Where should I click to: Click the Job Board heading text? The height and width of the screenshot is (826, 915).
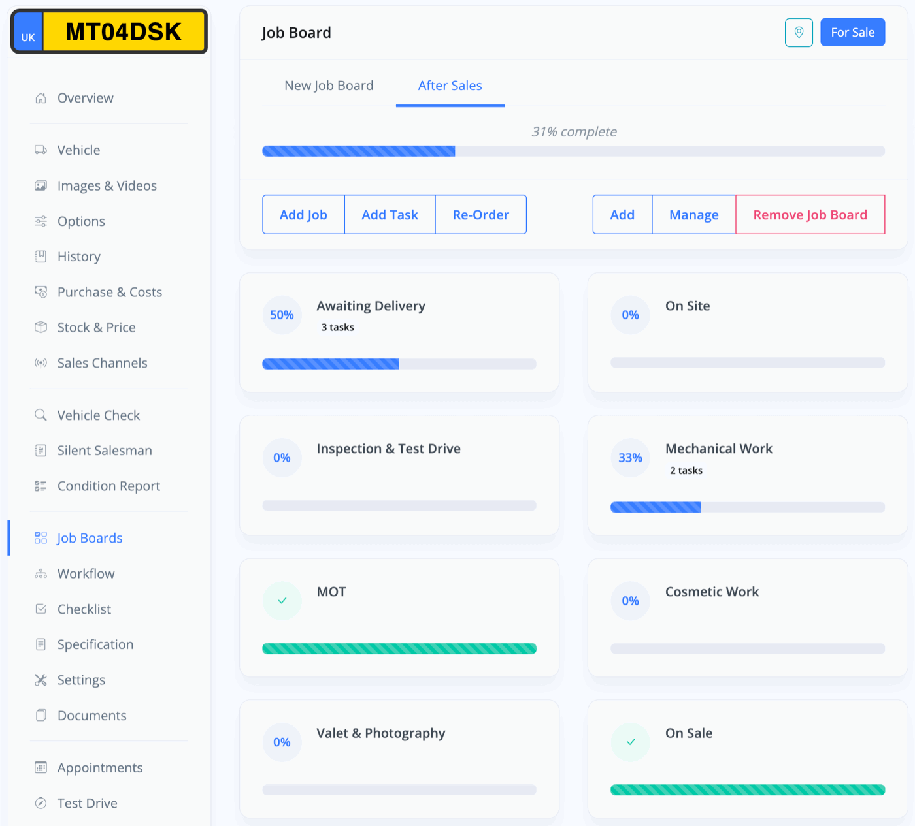tap(296, 33)
